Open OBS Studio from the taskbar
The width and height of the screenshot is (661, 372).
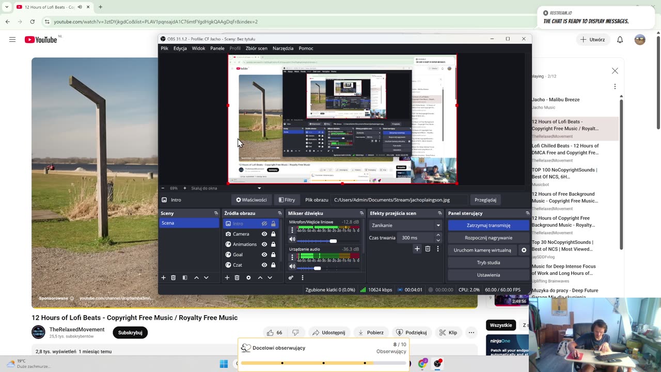[x=438, y=364]
